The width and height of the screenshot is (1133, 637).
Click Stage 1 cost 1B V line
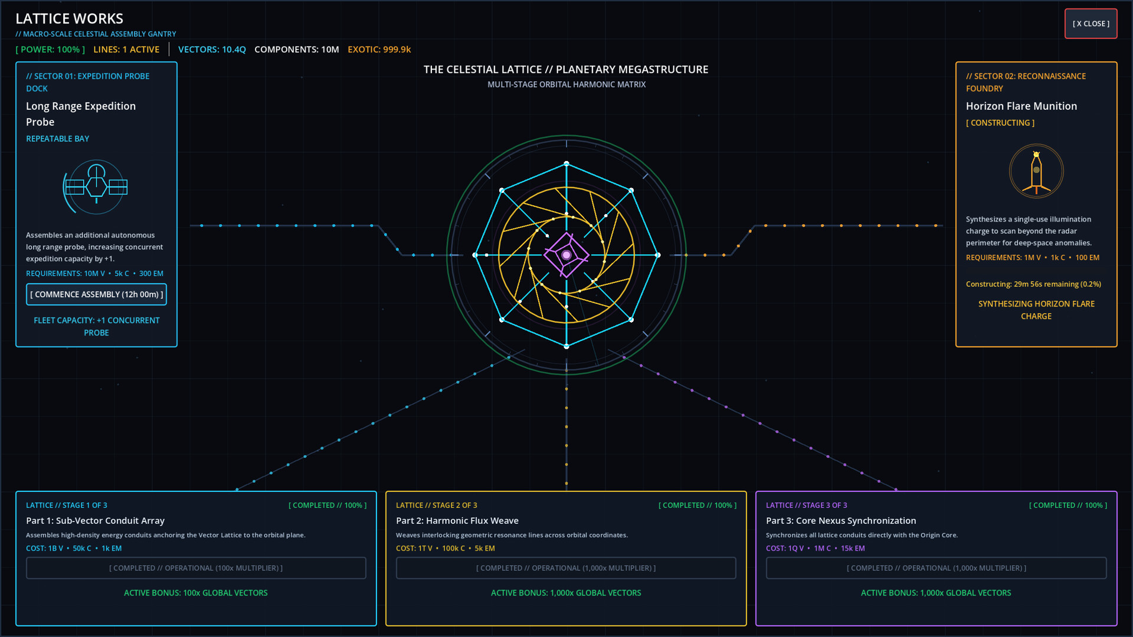tap(74, 549)
